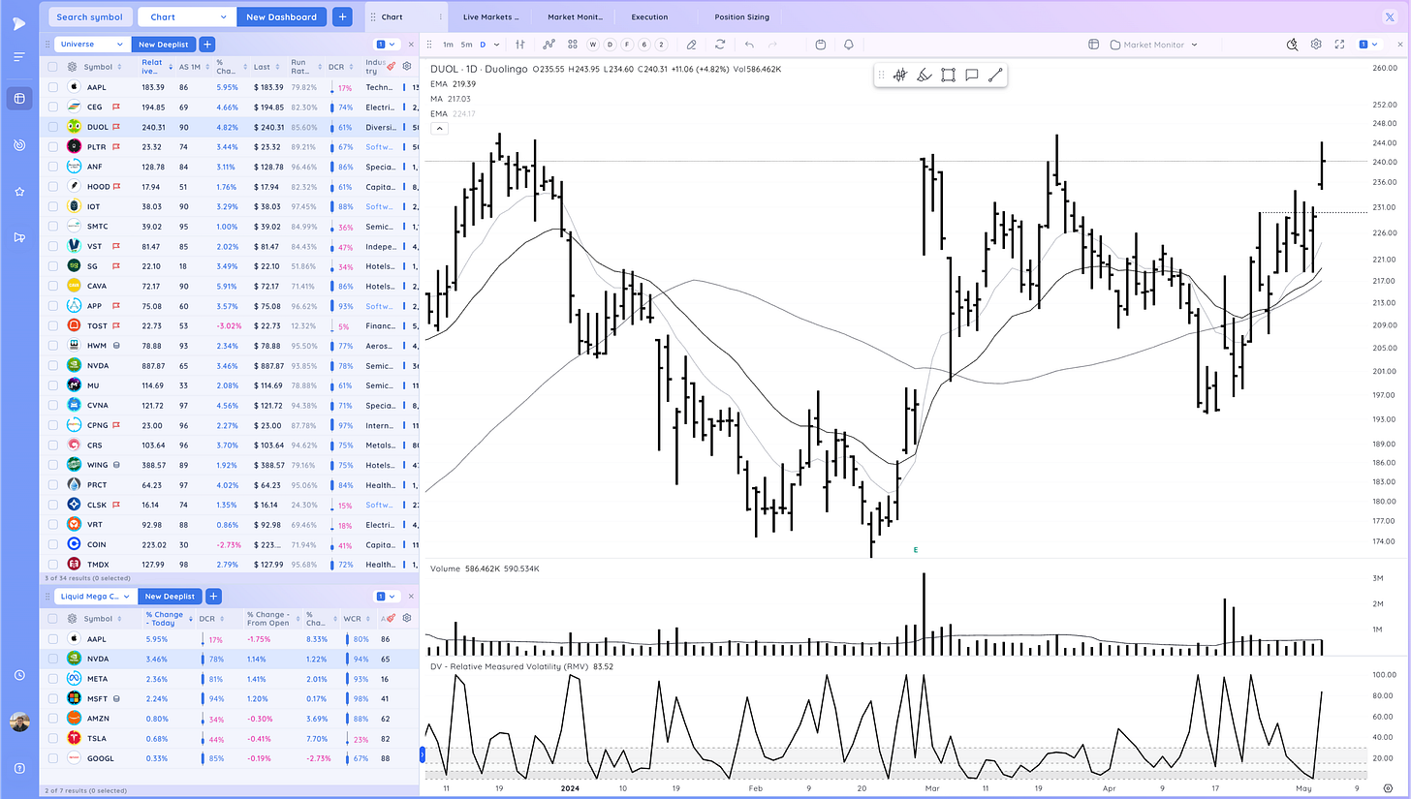Click the refresh chart icon
Screen dimensions: 1411x799
coord(720,45)
